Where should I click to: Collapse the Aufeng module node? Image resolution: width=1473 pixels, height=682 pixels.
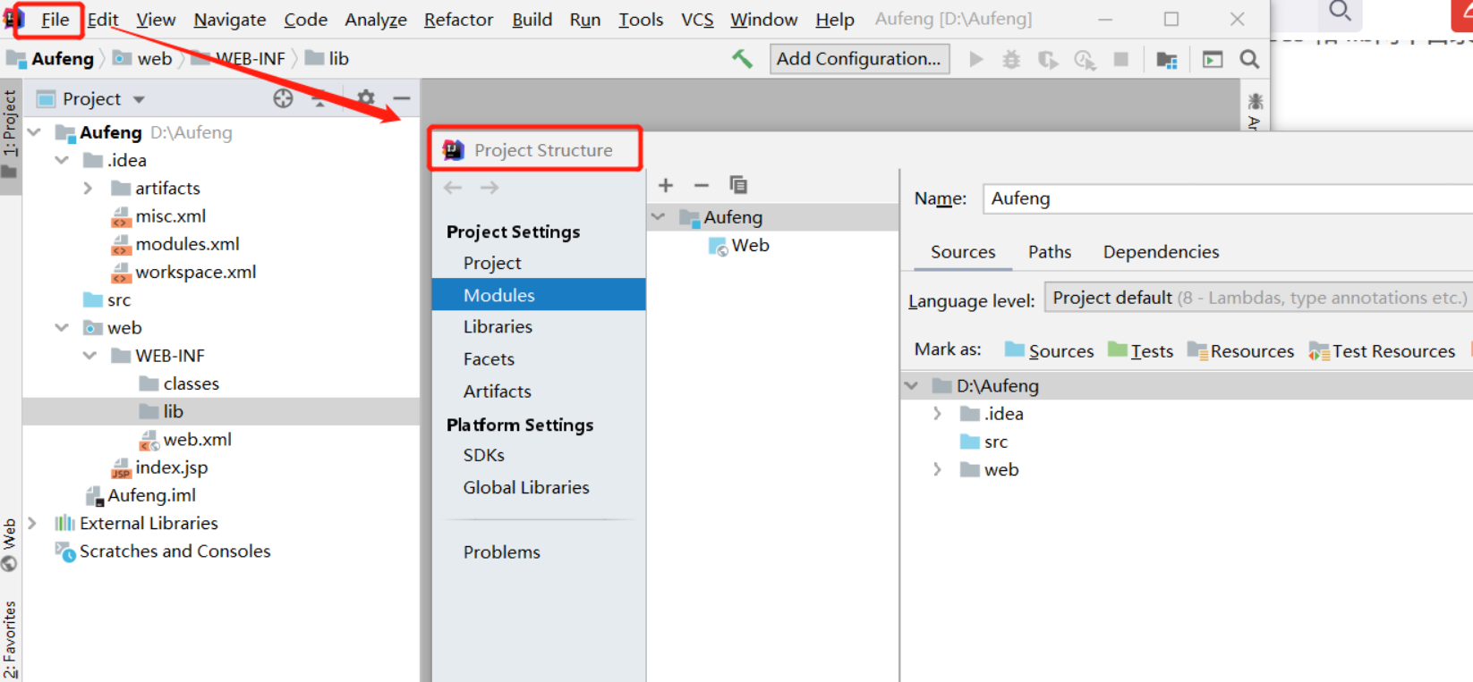pyautogui.click(x=659, y=216)
